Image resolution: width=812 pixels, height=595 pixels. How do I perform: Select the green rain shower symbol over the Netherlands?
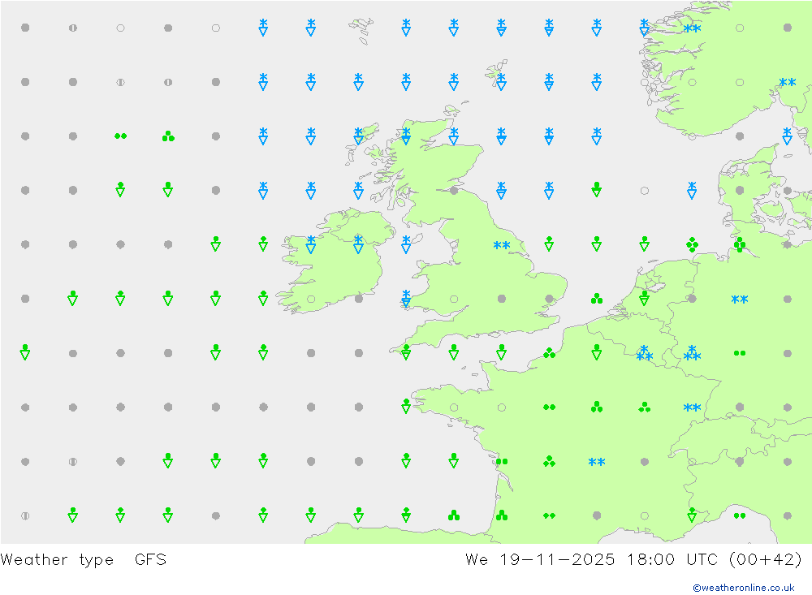[644, 298]
